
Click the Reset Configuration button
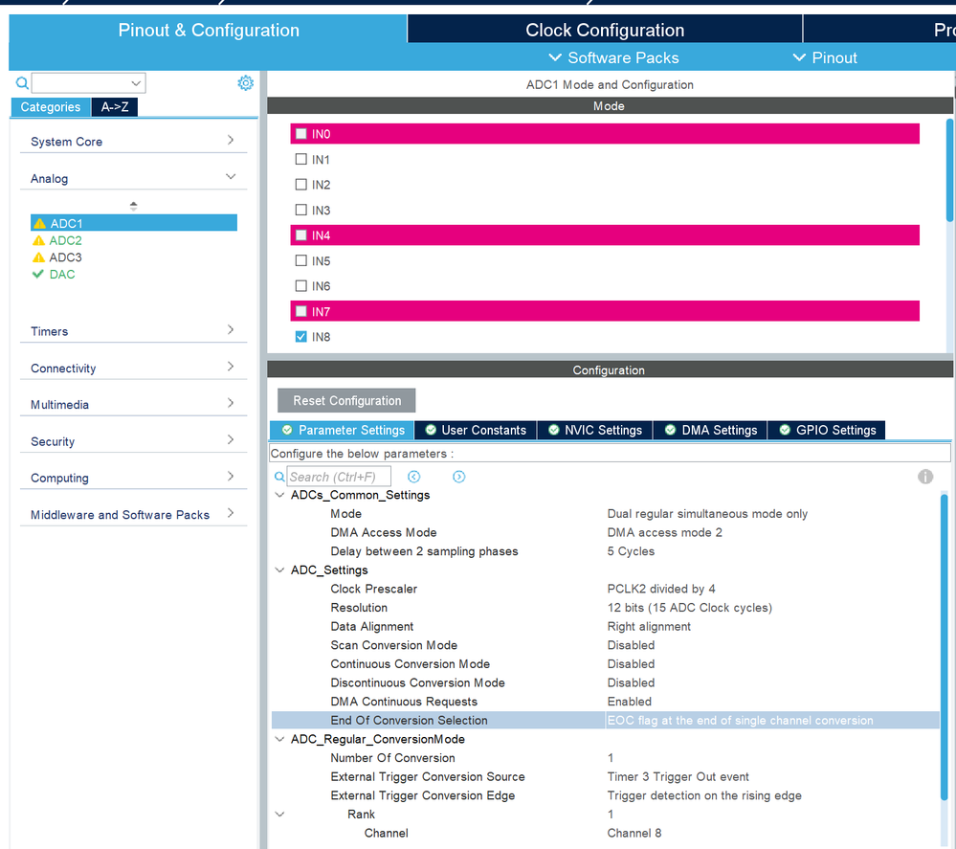(346, 401)
